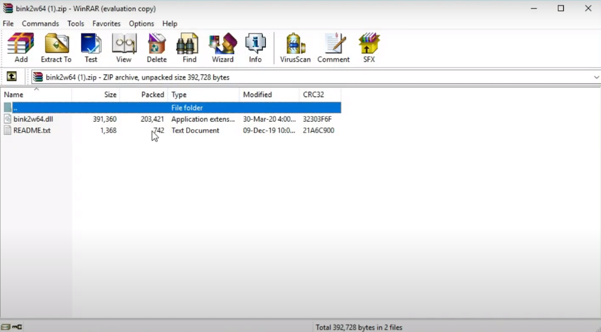The image size is (601, 332).
Task: Sort by the Type column header
Action: [203, 95]
